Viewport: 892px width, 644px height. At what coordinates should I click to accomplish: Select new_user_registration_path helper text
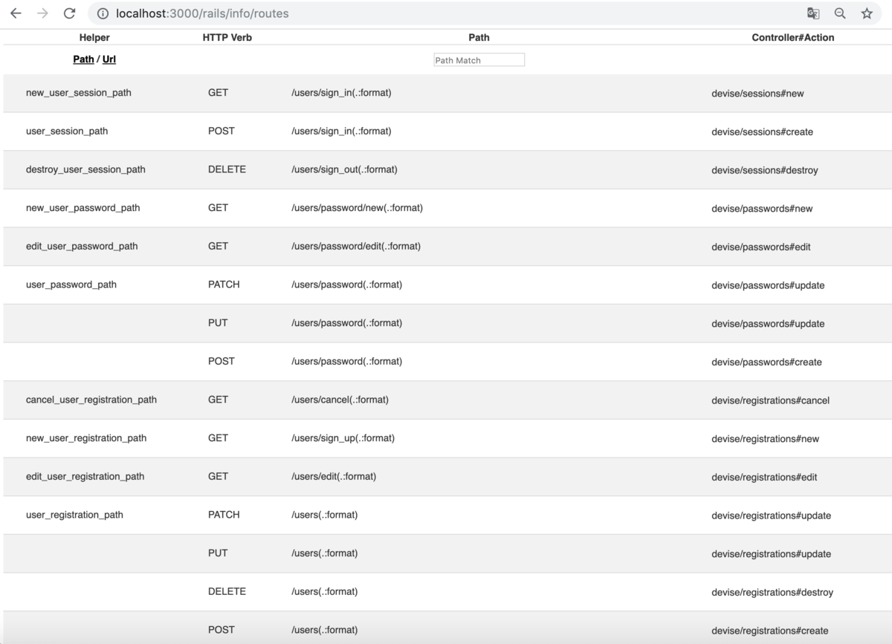click(x=86, y=438)
